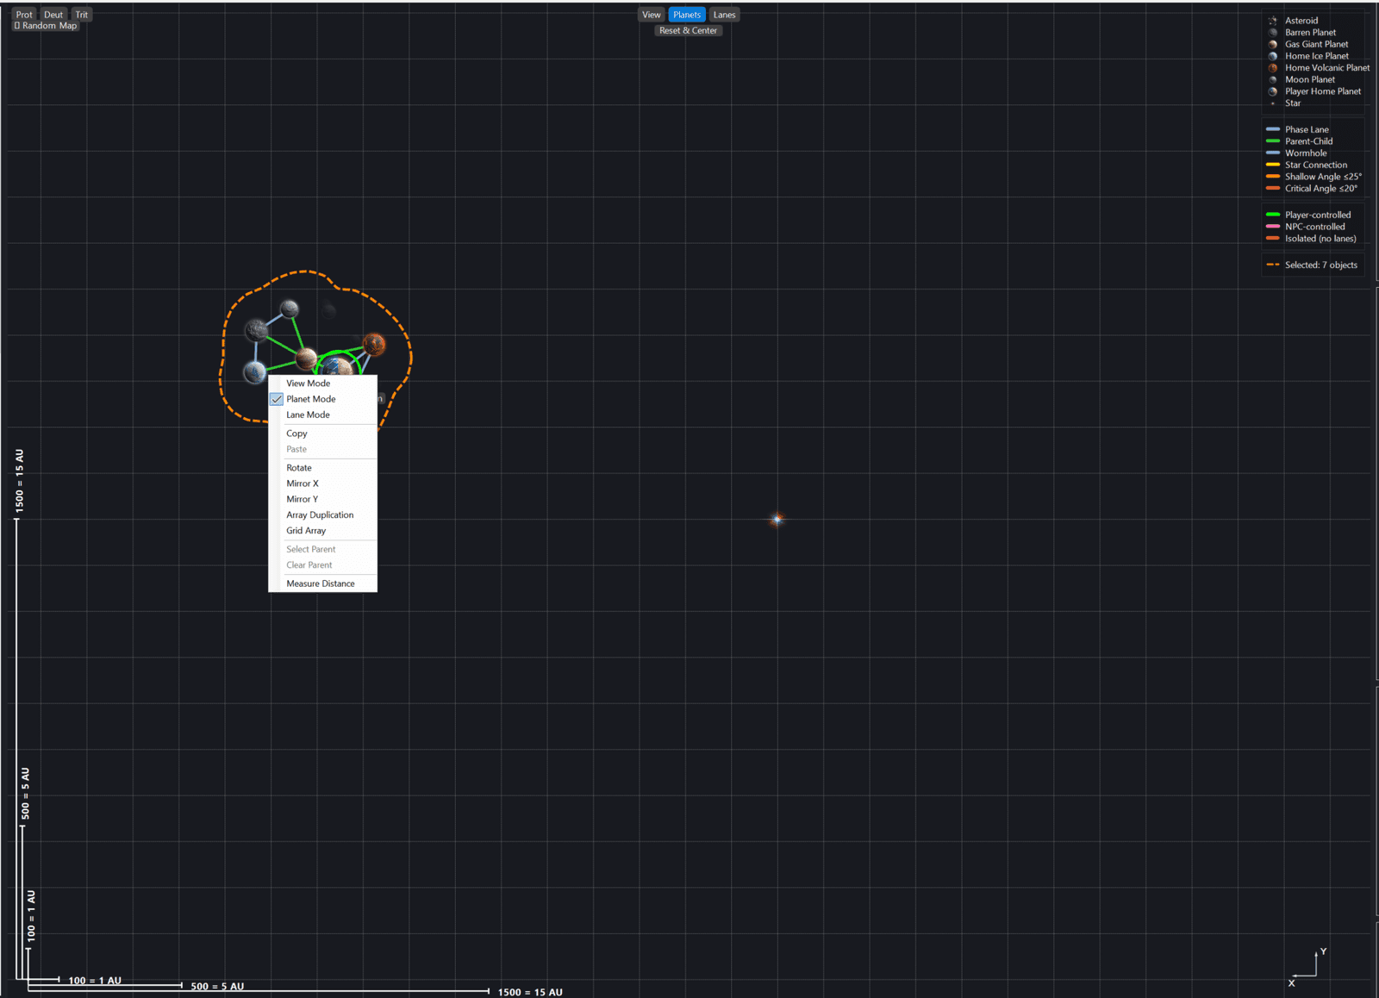Choose Rotate from the context menu
Image resolution: width=1379 pixels, height=998 pixels.
[x=323, y=468]
